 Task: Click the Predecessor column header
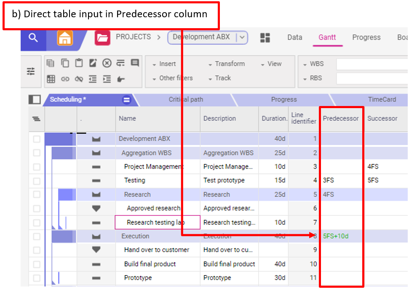[x=340, y=119]
